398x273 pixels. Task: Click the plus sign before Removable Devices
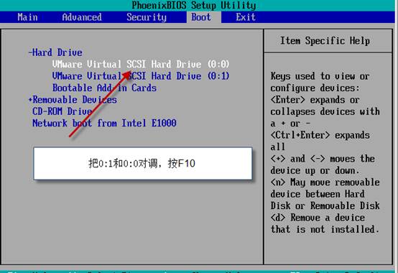(30, 99)
